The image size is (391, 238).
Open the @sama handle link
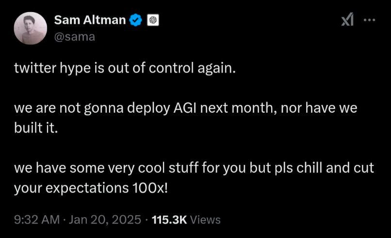(75, 37)
